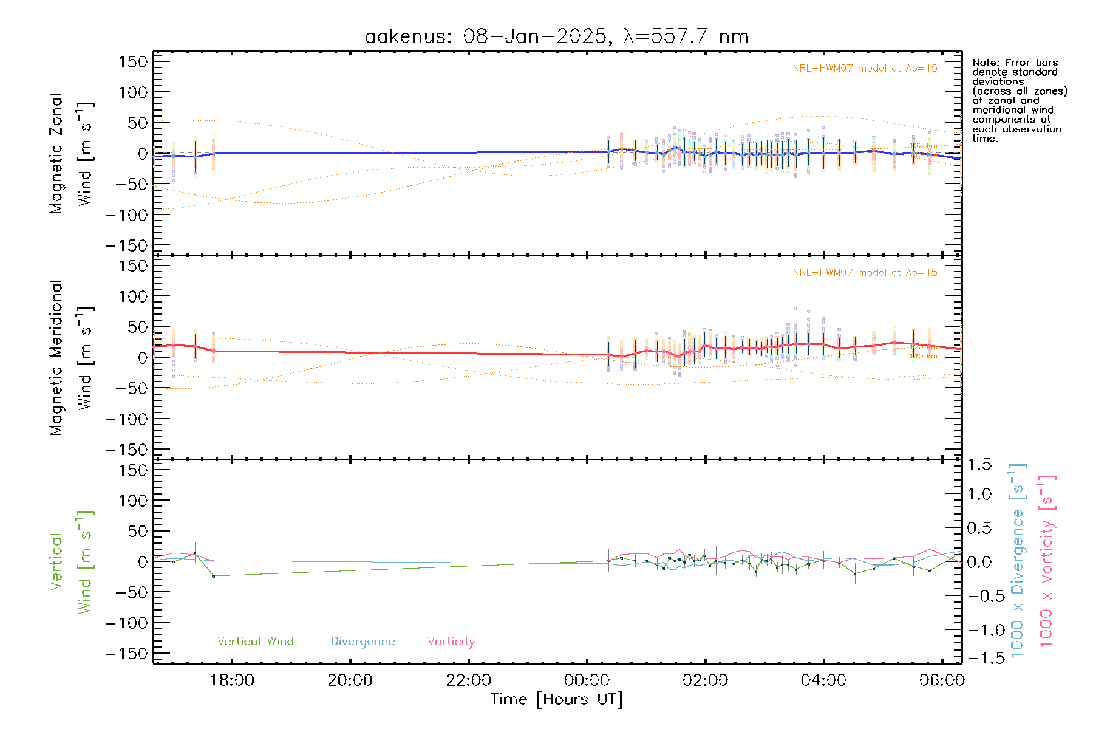Click NRL-HWM07 model label in zonal panel

tap(865, 69)
